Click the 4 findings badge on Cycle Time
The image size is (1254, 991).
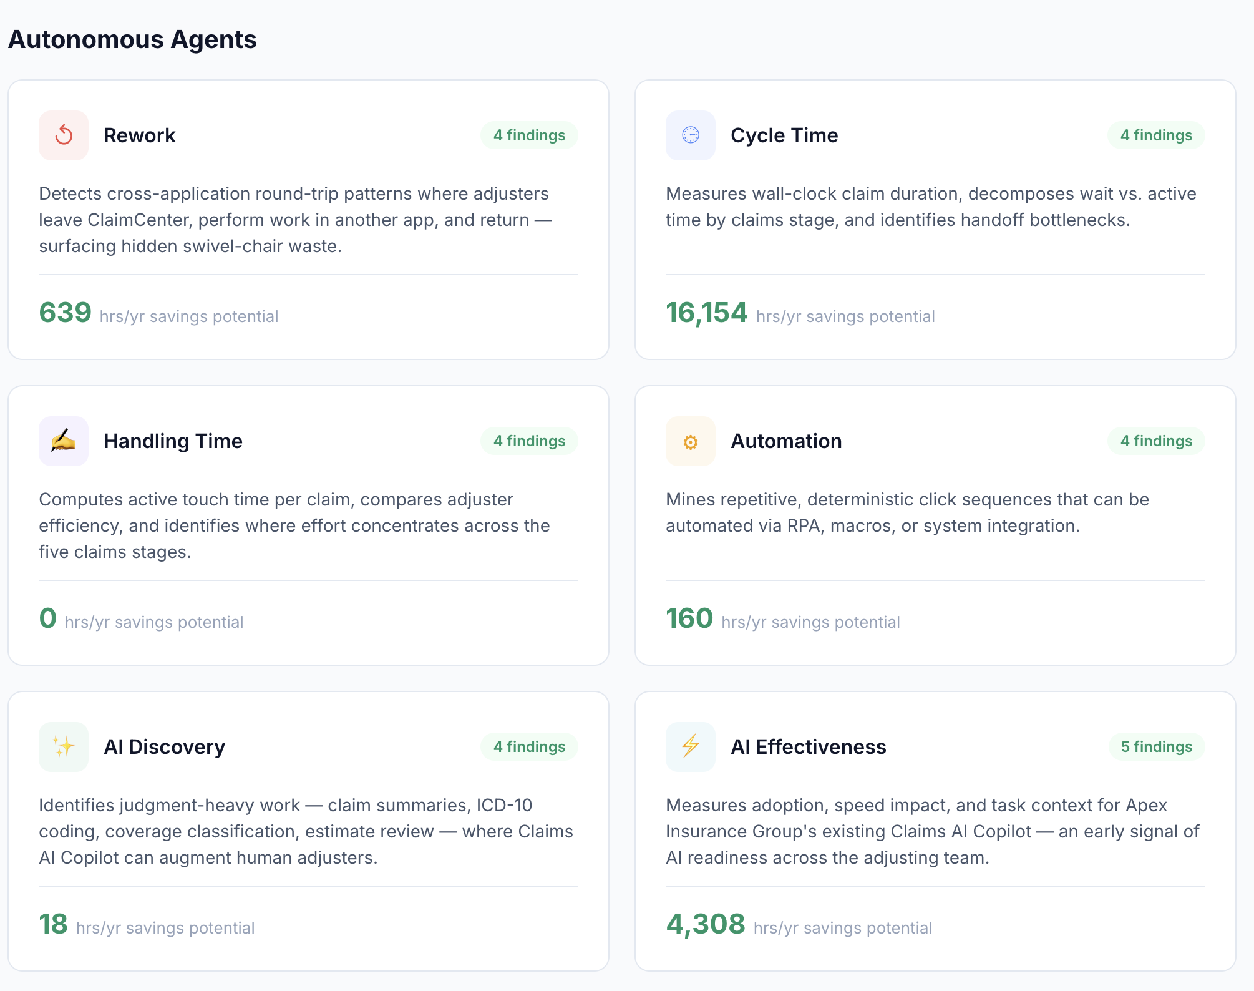tap(1155, 135)
